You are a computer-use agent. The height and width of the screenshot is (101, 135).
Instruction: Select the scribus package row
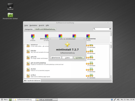pyautogui.click(x=67, y=76)
